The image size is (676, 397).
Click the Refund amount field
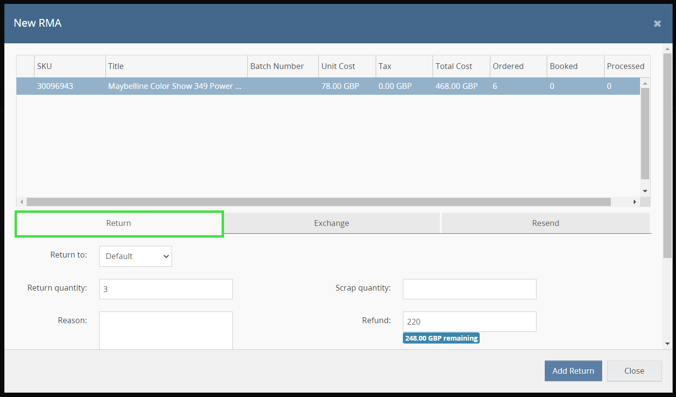[x=469, y=321]
